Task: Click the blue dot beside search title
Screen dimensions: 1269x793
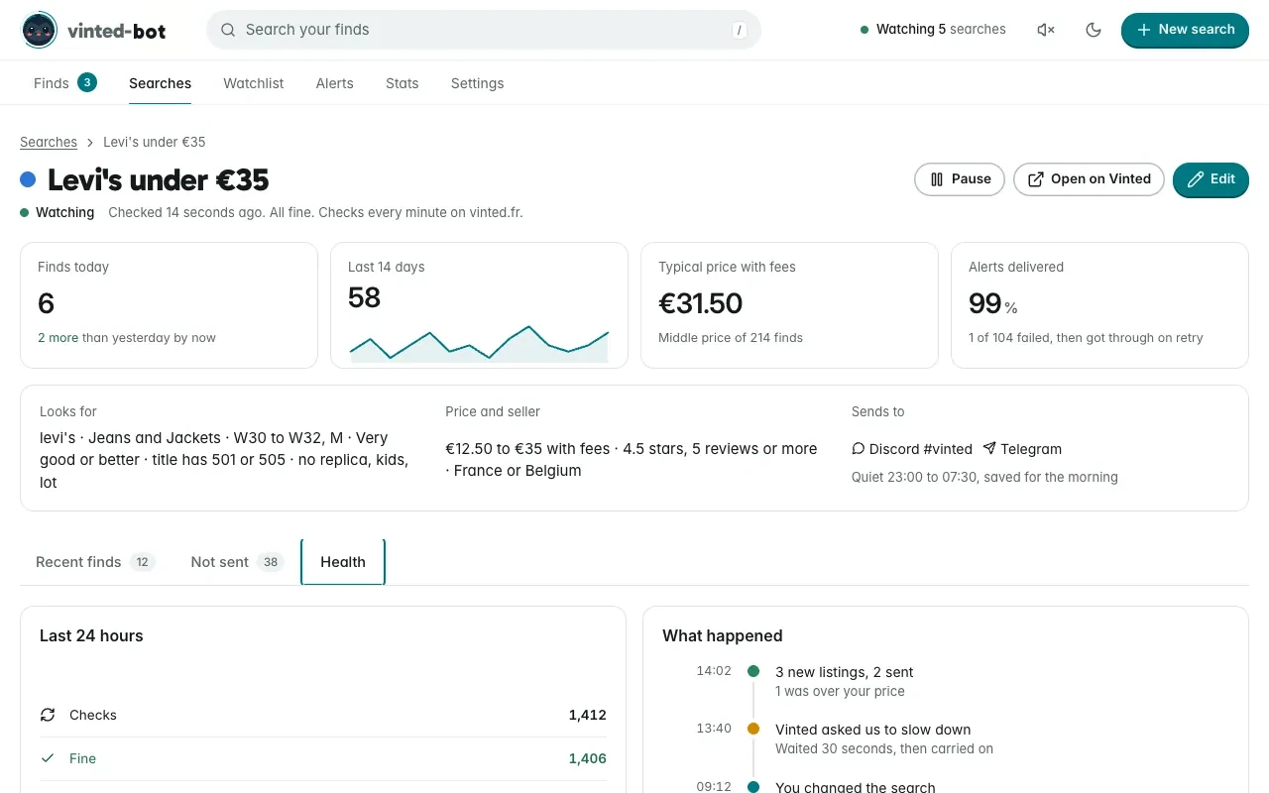Action: tap(28, 179)
